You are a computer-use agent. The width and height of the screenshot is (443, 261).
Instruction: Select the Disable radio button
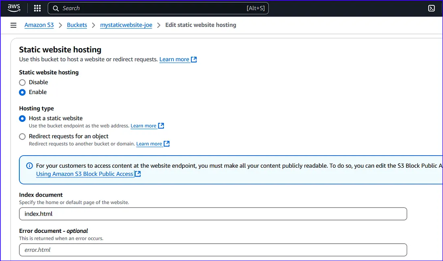pos(22,82)
